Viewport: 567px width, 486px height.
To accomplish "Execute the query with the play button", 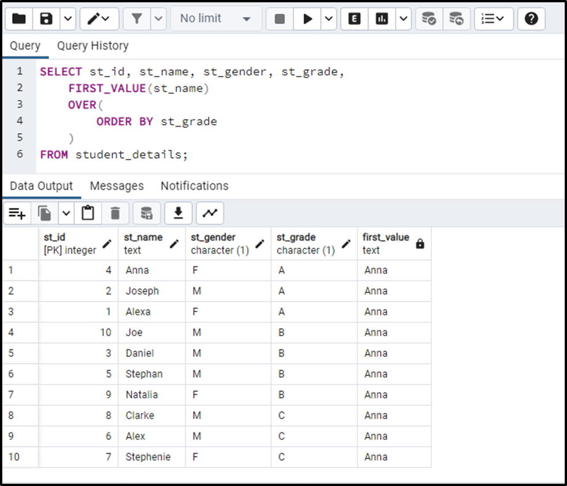I will click(307, 19).
